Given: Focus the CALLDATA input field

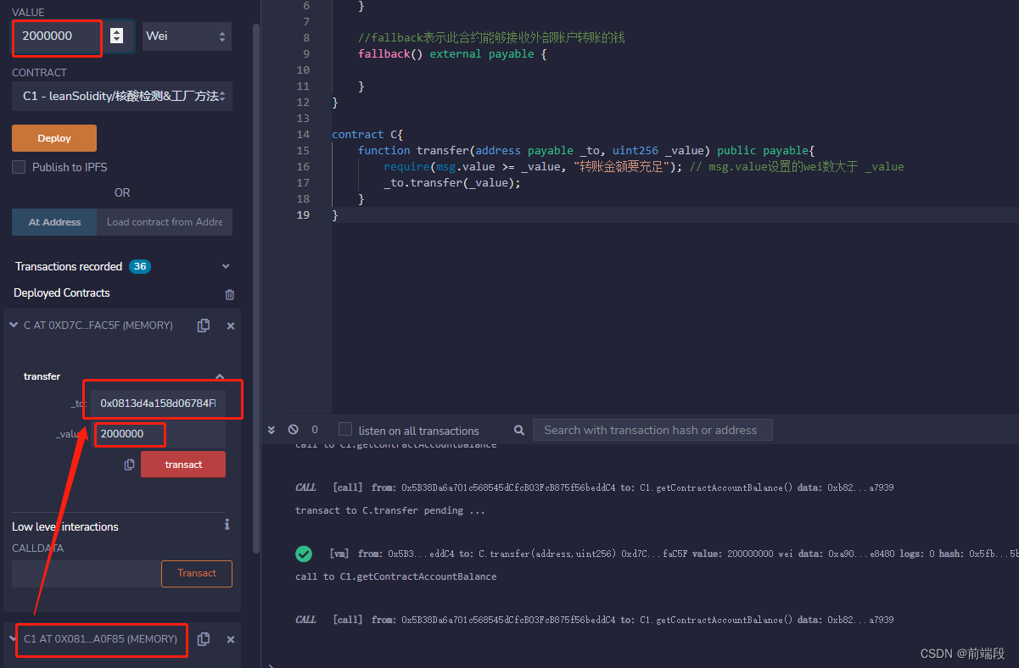Looking at the screenshot, I should (x=87, y=574).
